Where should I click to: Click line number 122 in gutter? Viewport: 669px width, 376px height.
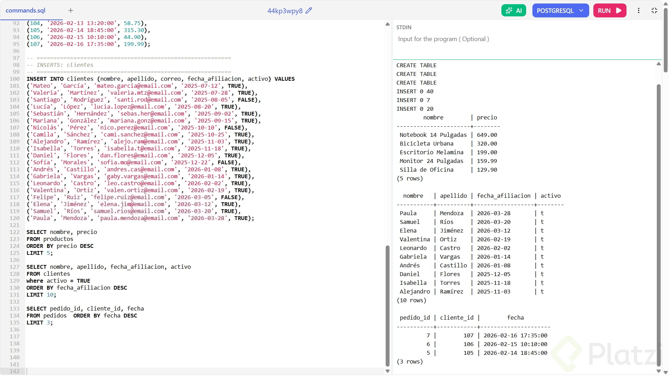(15, 232)
